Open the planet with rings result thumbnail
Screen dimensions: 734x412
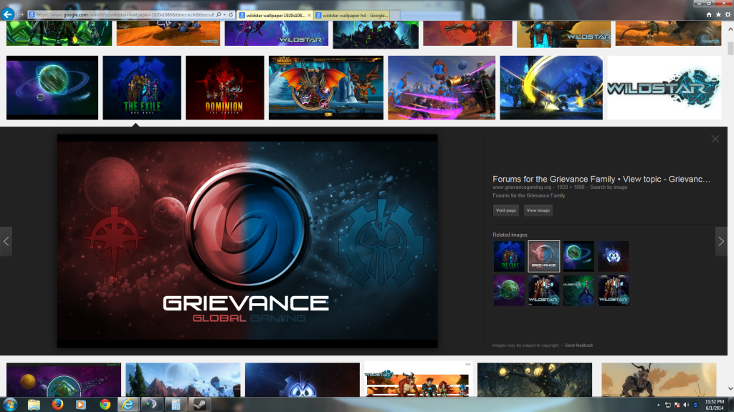52,87
